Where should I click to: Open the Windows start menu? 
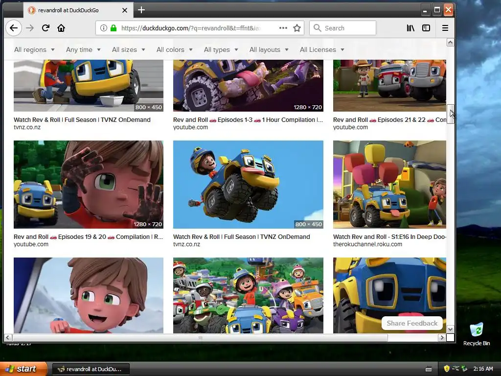pyautogui.click(x=23, y=369)
